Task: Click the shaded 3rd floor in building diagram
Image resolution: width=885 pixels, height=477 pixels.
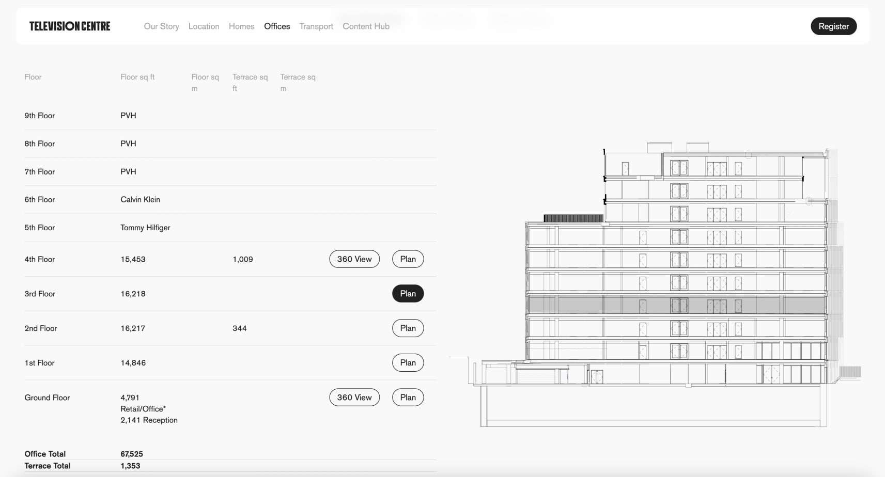Action: [677, 305]
